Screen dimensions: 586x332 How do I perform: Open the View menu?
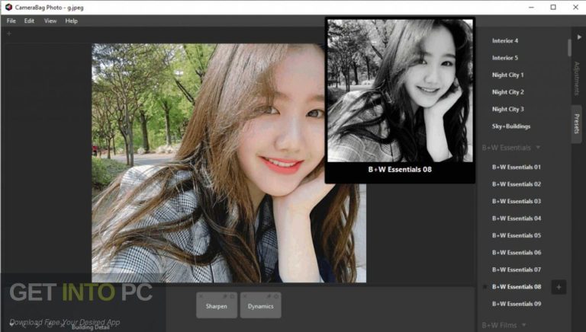(50, 21)
